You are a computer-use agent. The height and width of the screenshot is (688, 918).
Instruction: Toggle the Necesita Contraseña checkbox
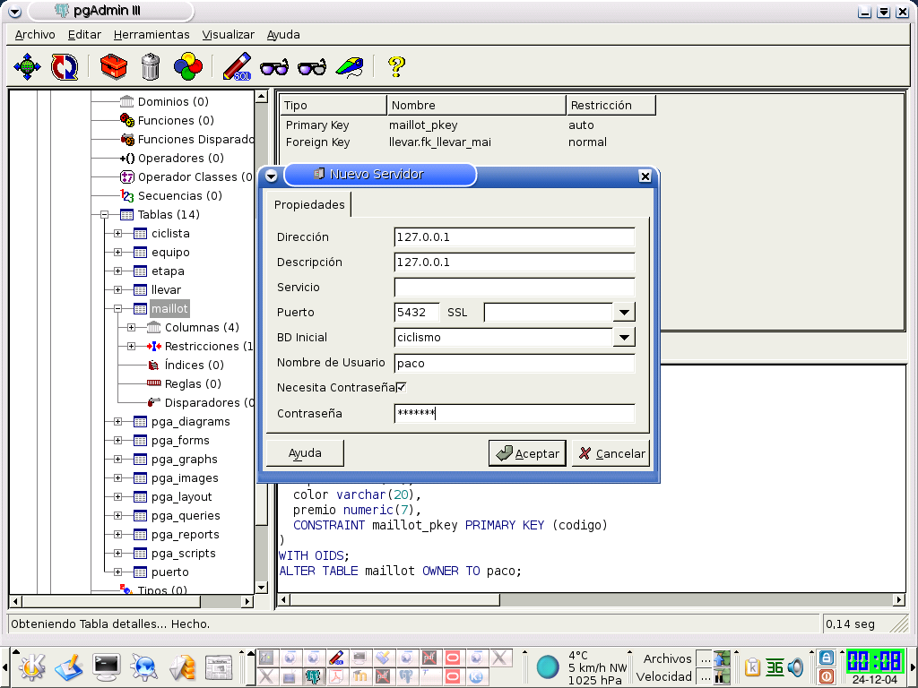[x=401, y=387]
